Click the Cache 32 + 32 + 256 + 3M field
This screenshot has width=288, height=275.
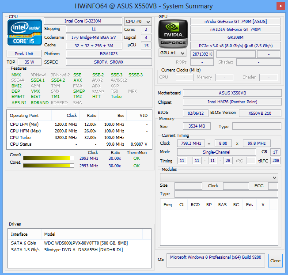[94, 45]
